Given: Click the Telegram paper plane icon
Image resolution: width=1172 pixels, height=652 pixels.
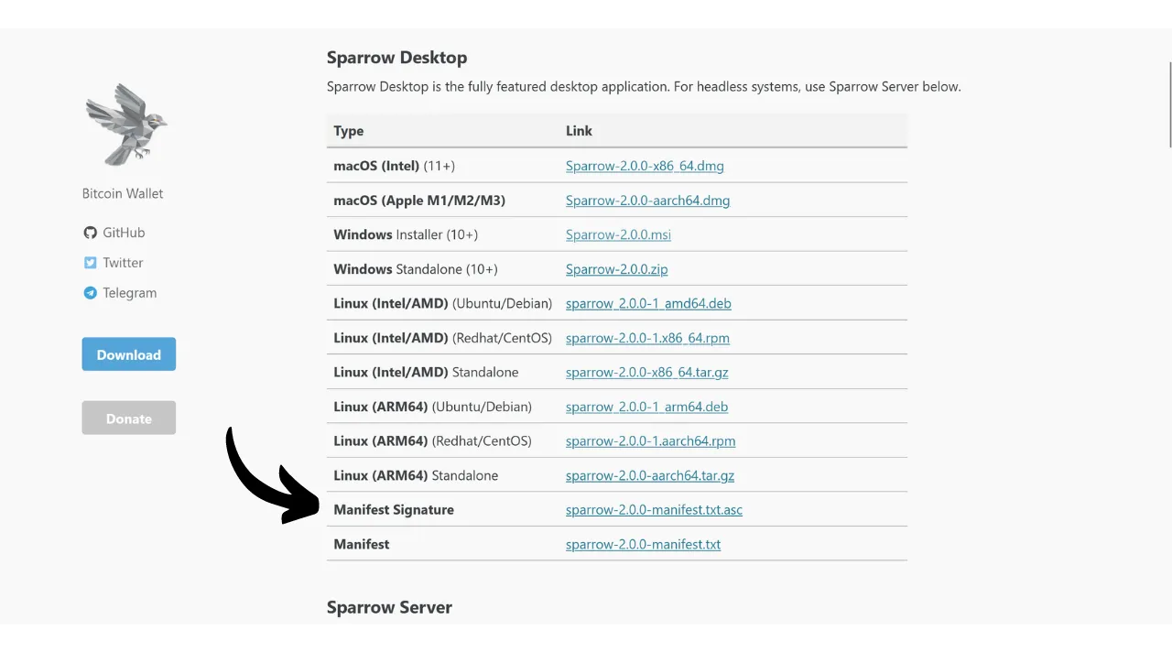Looking at the screenshot, I should [90, 293].
